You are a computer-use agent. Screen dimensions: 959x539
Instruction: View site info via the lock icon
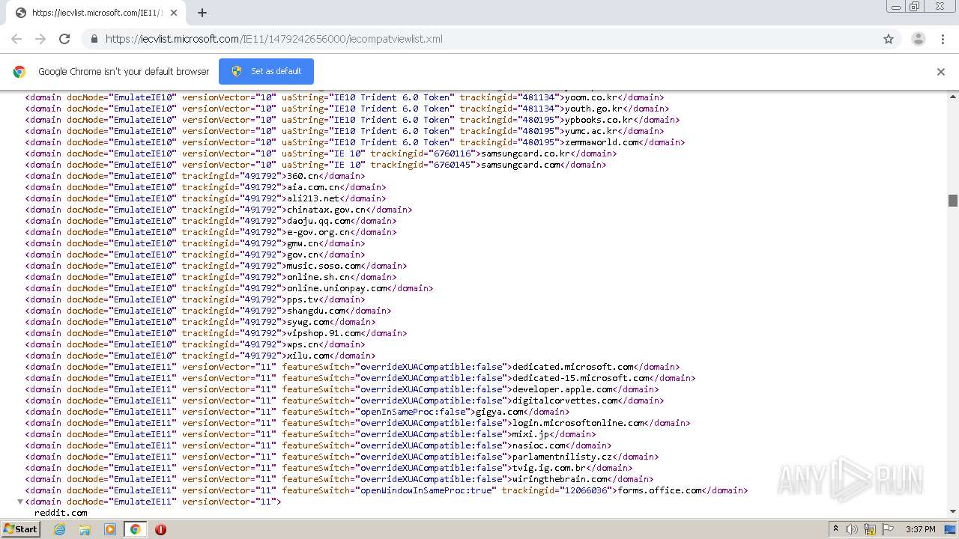(x=94, y=39)
